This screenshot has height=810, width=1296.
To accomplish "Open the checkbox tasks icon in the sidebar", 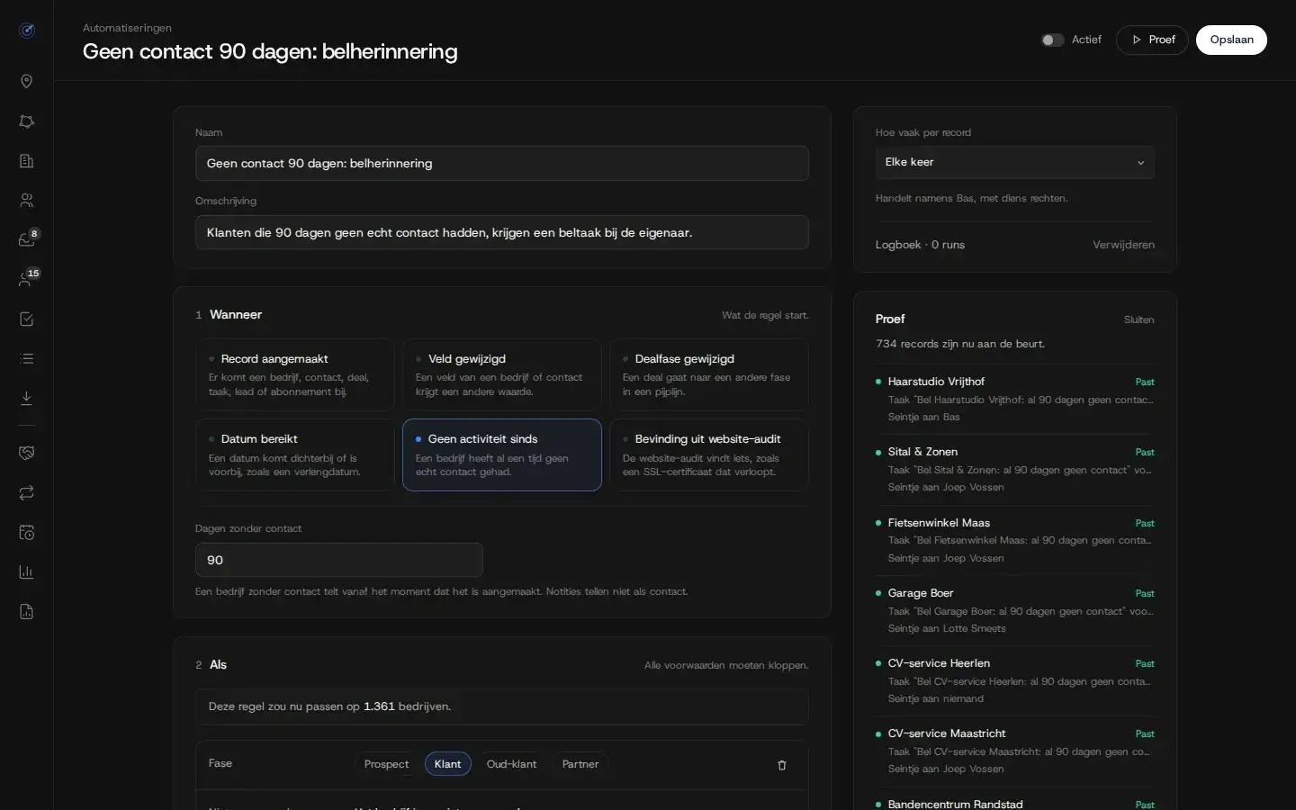I will (x=27, y=319).
